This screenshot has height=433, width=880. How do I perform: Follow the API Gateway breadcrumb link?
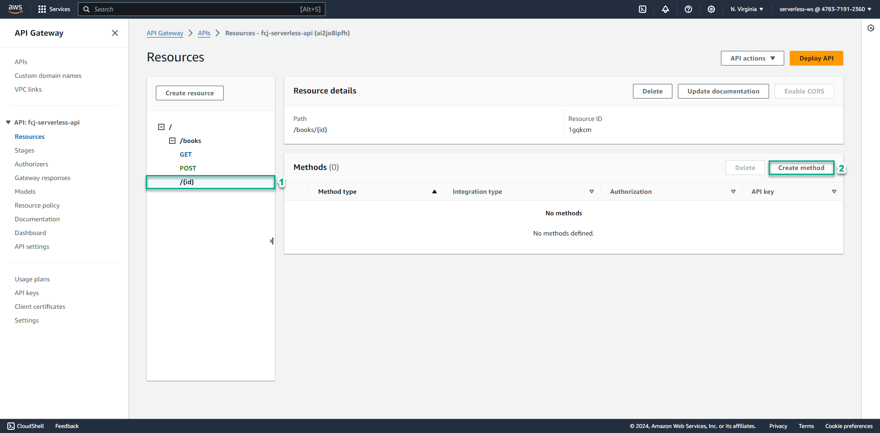coord(165,33)
